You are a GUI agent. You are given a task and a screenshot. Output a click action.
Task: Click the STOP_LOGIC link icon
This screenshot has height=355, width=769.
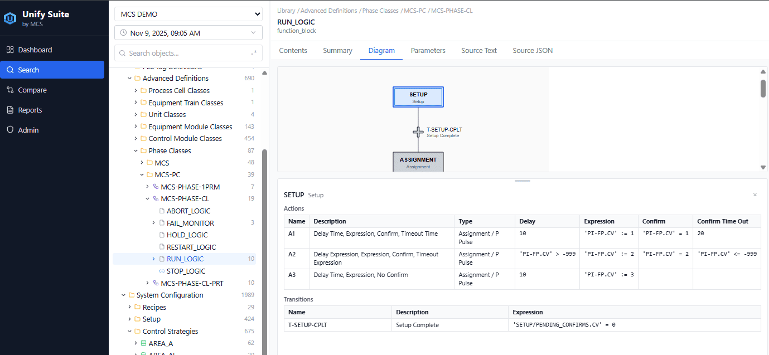162,271
